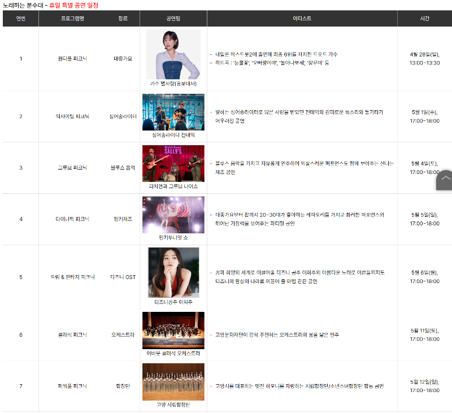
Task: Click the caption 가수 별사랑(홍보대사)
Action: (x=173, y=84)
